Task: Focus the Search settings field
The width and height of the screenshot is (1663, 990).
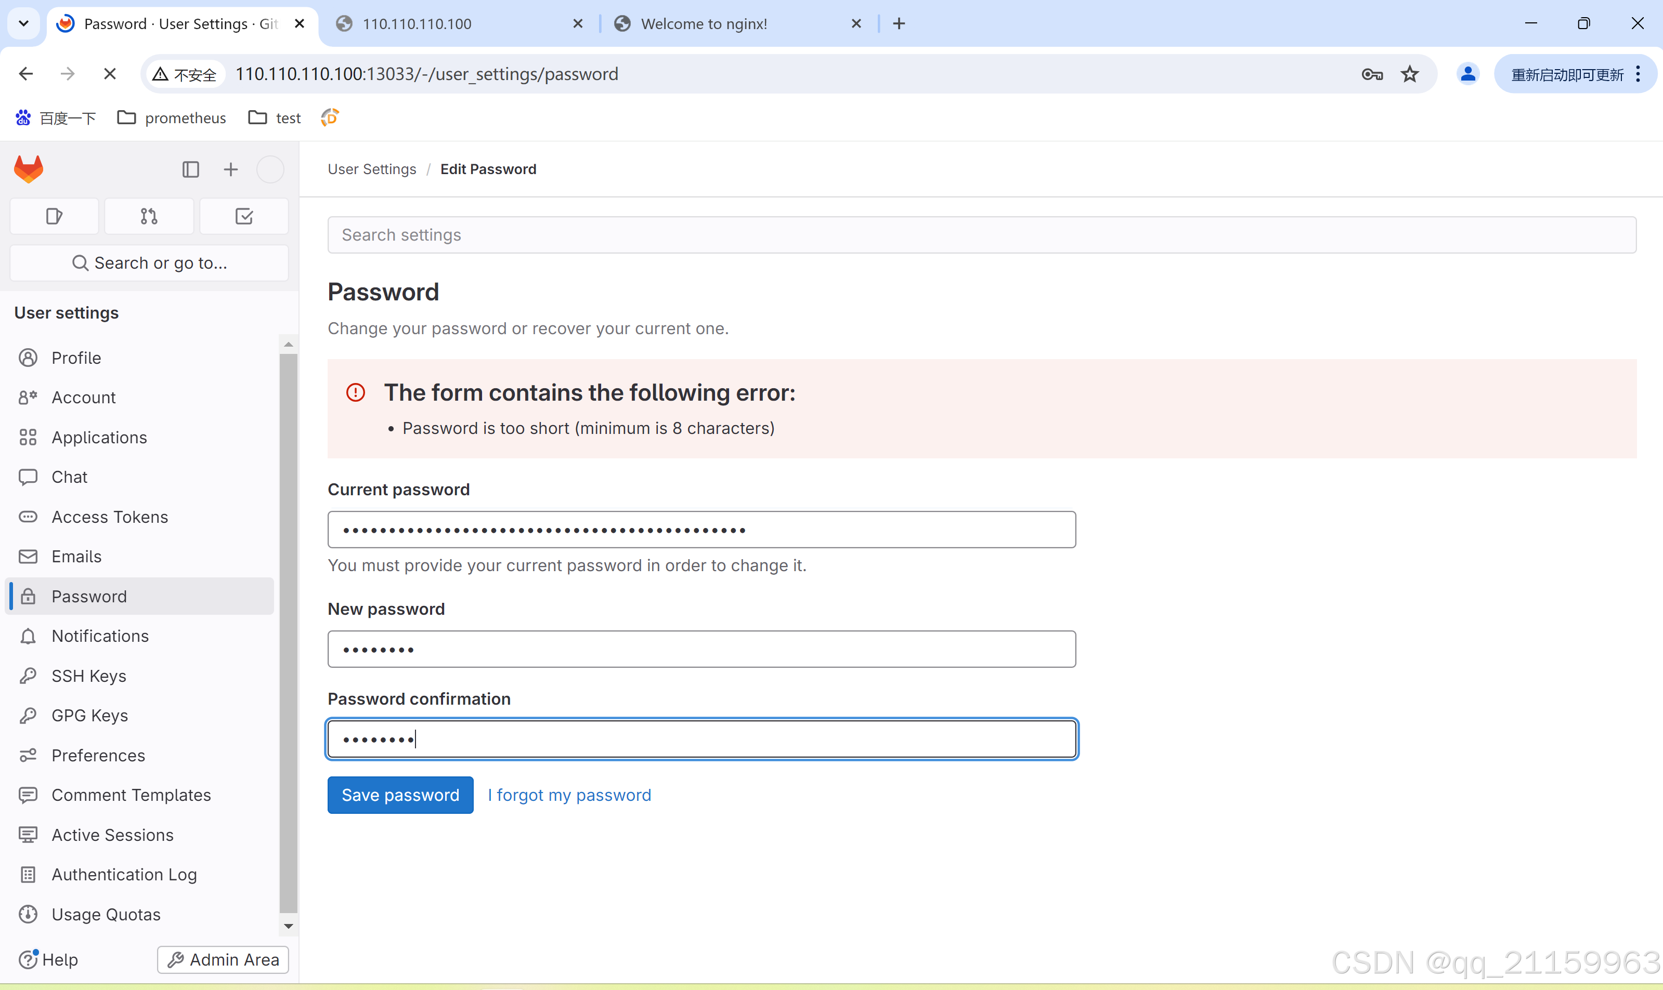Action: [x=981, y=235]
